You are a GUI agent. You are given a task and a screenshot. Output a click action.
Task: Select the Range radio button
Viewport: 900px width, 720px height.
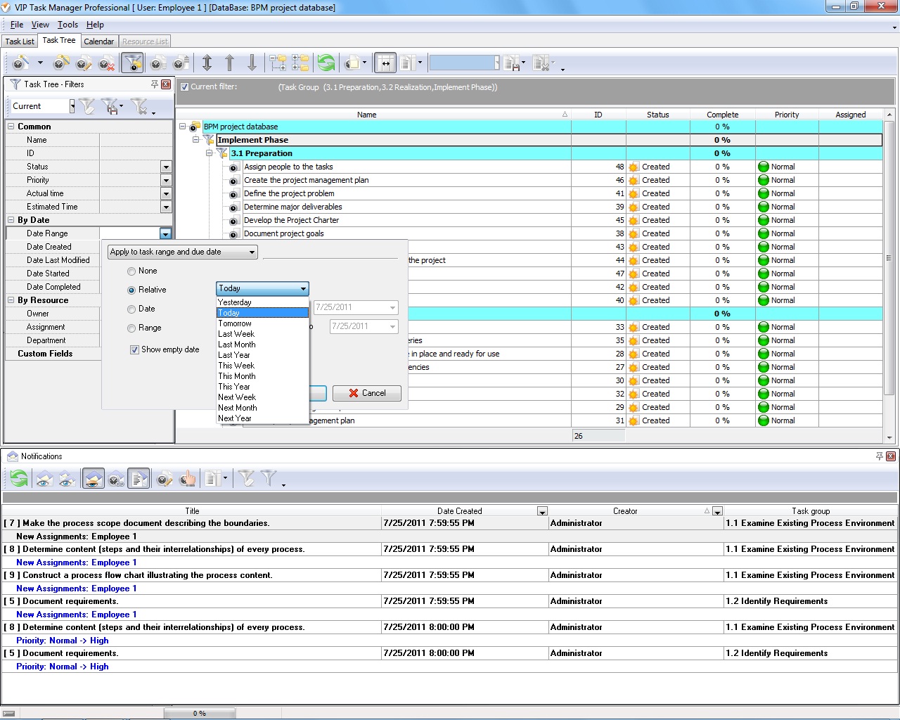coord(131,328)
